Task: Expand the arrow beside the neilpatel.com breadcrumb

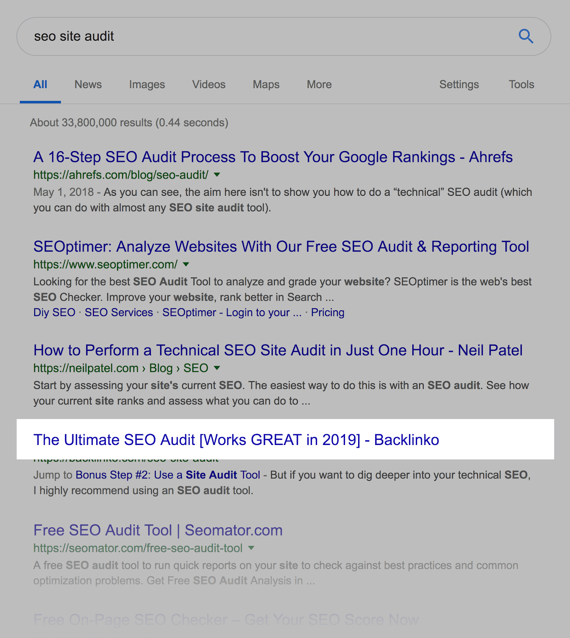Action: tap(217, 368)
